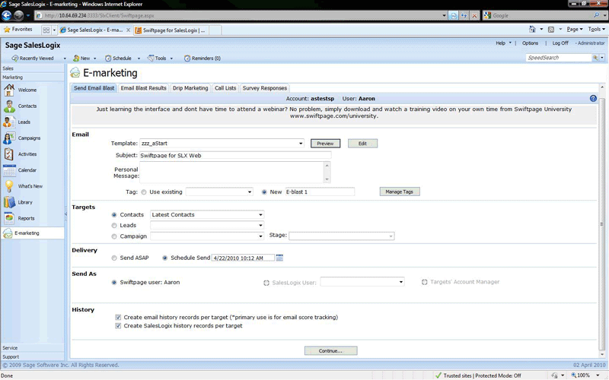This screenshot has width=609, height=380.
Task: Click the blue help question mark icon
Action: (x=593, y=99)
